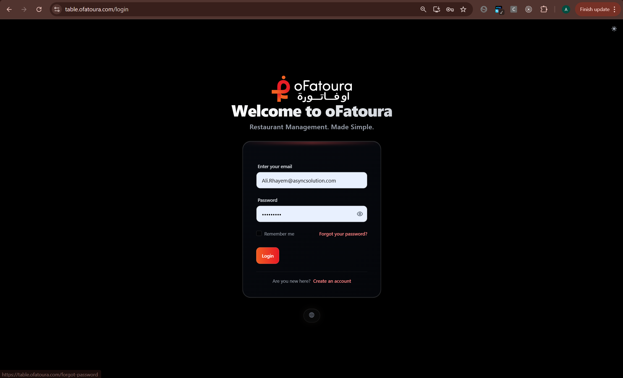Bookmark the page with the star icon
Screen dimensions: 623x378
tap(463, 9)
